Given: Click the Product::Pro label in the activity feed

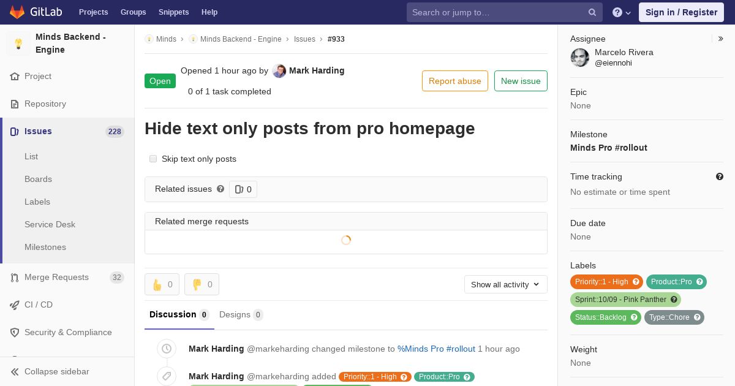Looking at the screenshot, I should 439,377.
